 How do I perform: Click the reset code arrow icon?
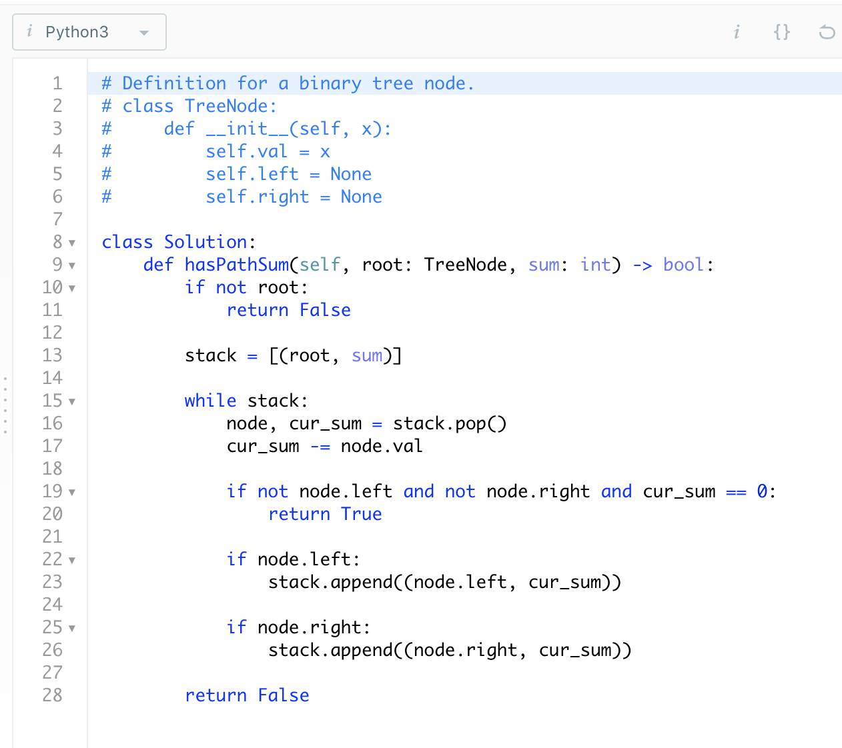pos(827,31)
